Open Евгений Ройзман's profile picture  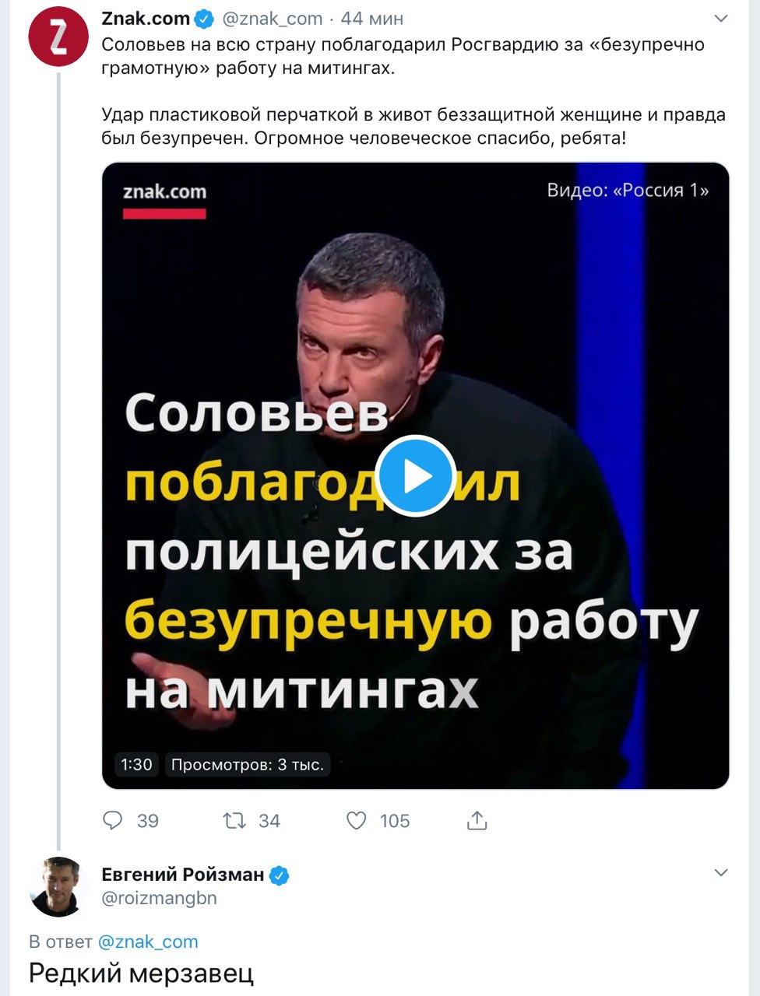point(58,887)
